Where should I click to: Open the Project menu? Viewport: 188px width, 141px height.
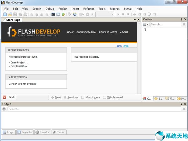(x=63, y=9)
